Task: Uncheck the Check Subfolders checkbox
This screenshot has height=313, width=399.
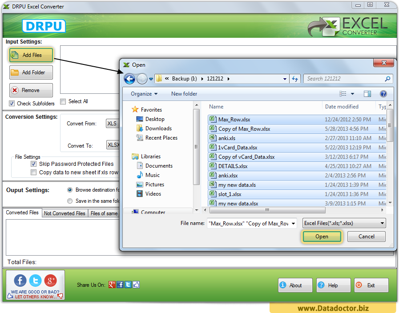Action: click(11, 103)
